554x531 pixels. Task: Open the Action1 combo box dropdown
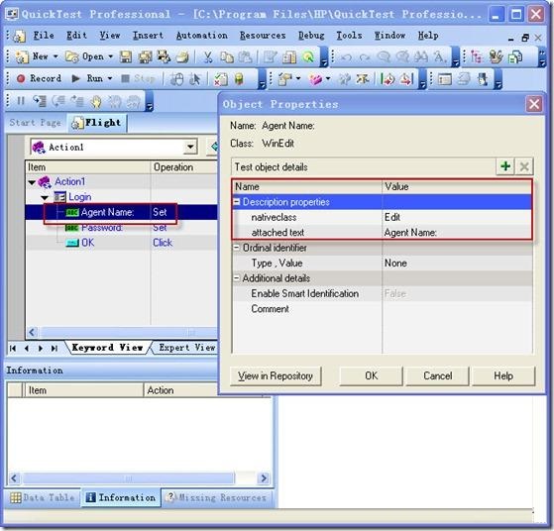coord(190,147)
